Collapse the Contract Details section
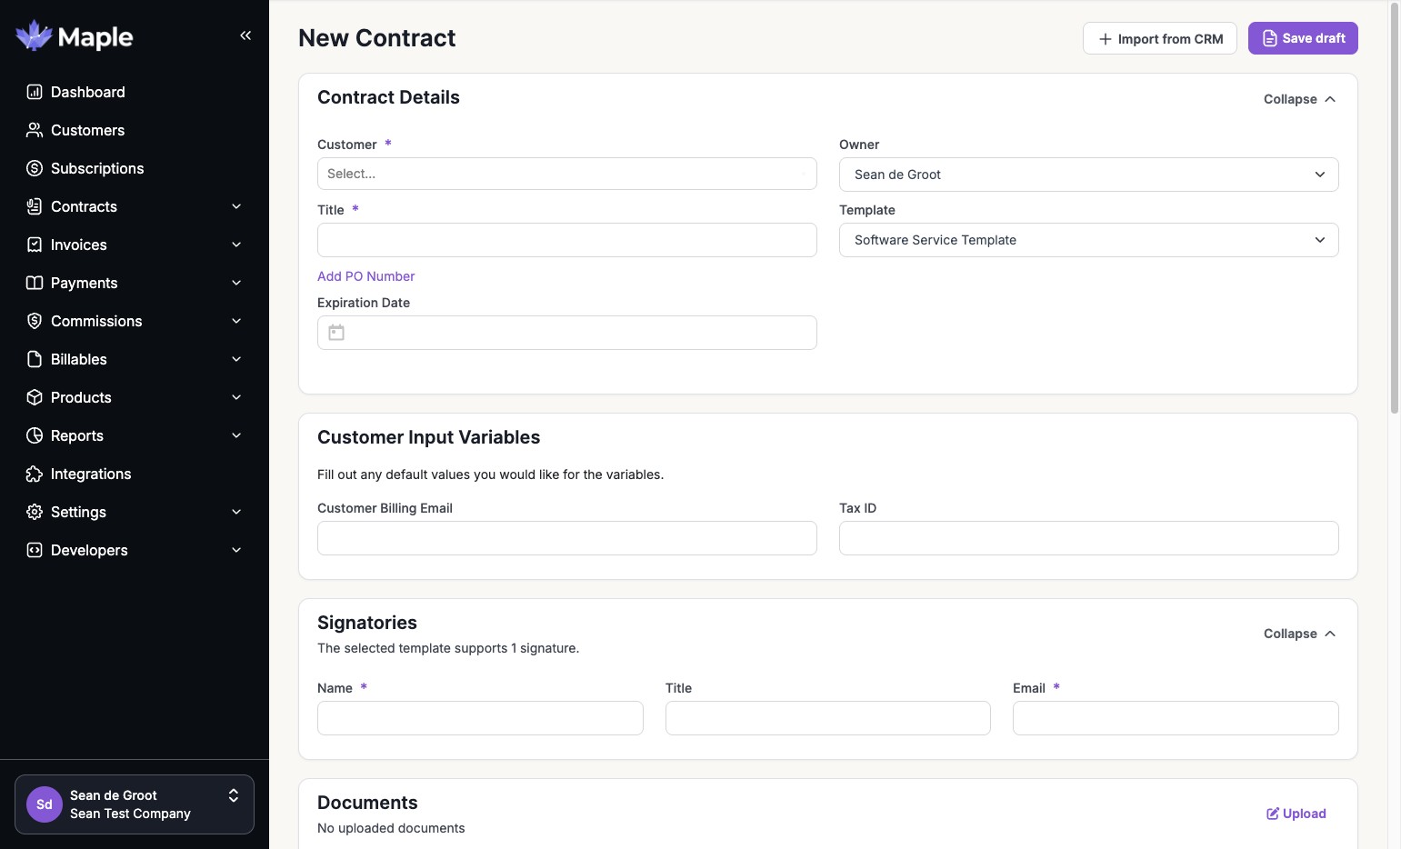1401x849 pixels. click(1299, 99)
